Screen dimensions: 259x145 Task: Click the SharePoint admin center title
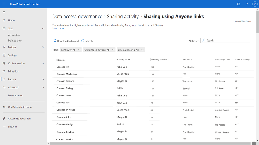click(24, 4)
